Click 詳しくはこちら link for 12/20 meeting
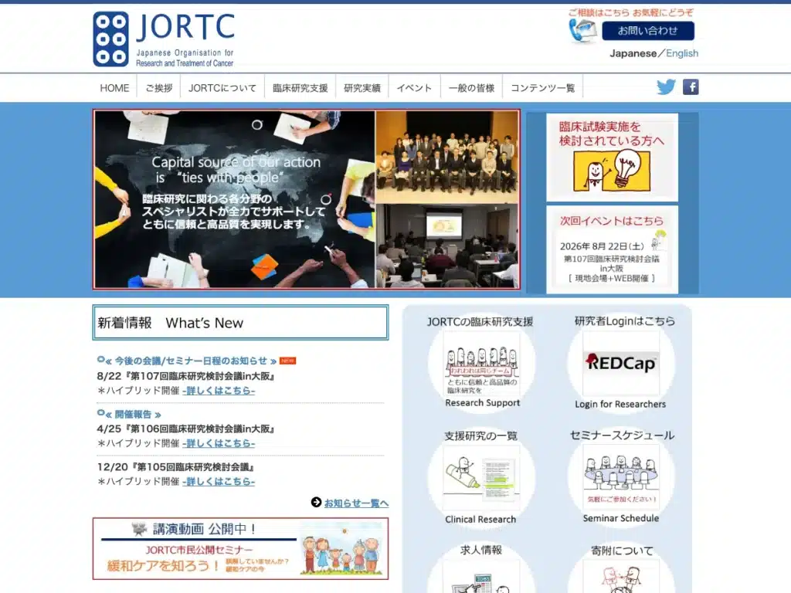Viewport: 791px width, 593px height. coord(219,482)
